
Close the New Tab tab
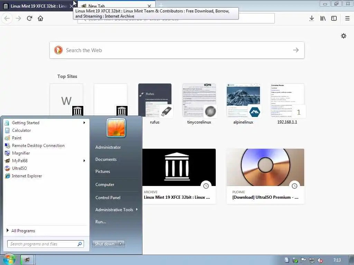point(149,6)
